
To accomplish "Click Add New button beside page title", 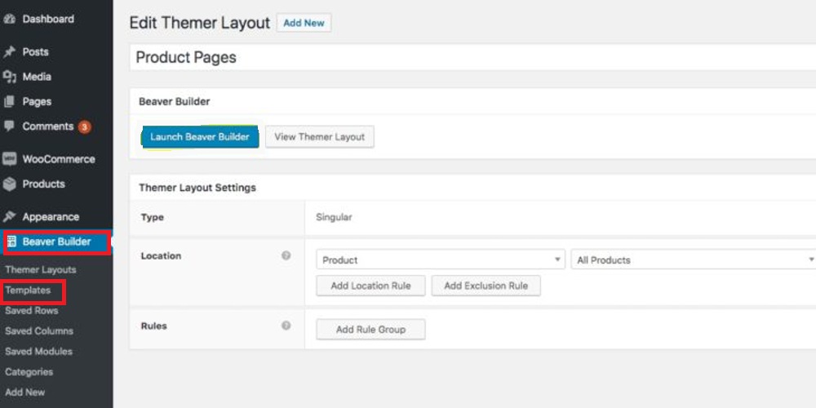I will point(304,23).
